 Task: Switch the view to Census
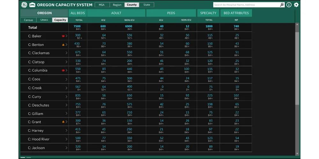(28, 20)
